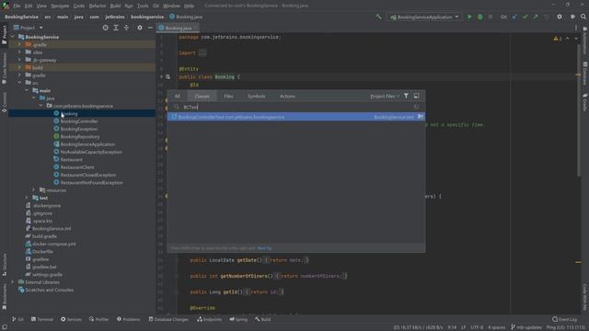Open Search Everywhere magnifier in toolbar
The width and height of the screenshot is (589, 331).
pos(583,17)
